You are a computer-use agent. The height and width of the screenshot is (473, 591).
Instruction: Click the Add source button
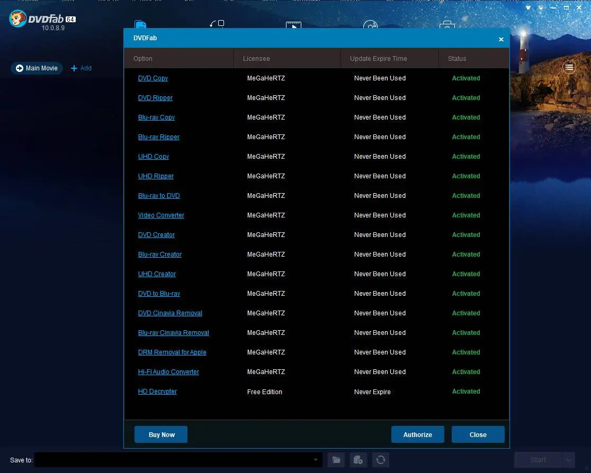coord(81,68)
